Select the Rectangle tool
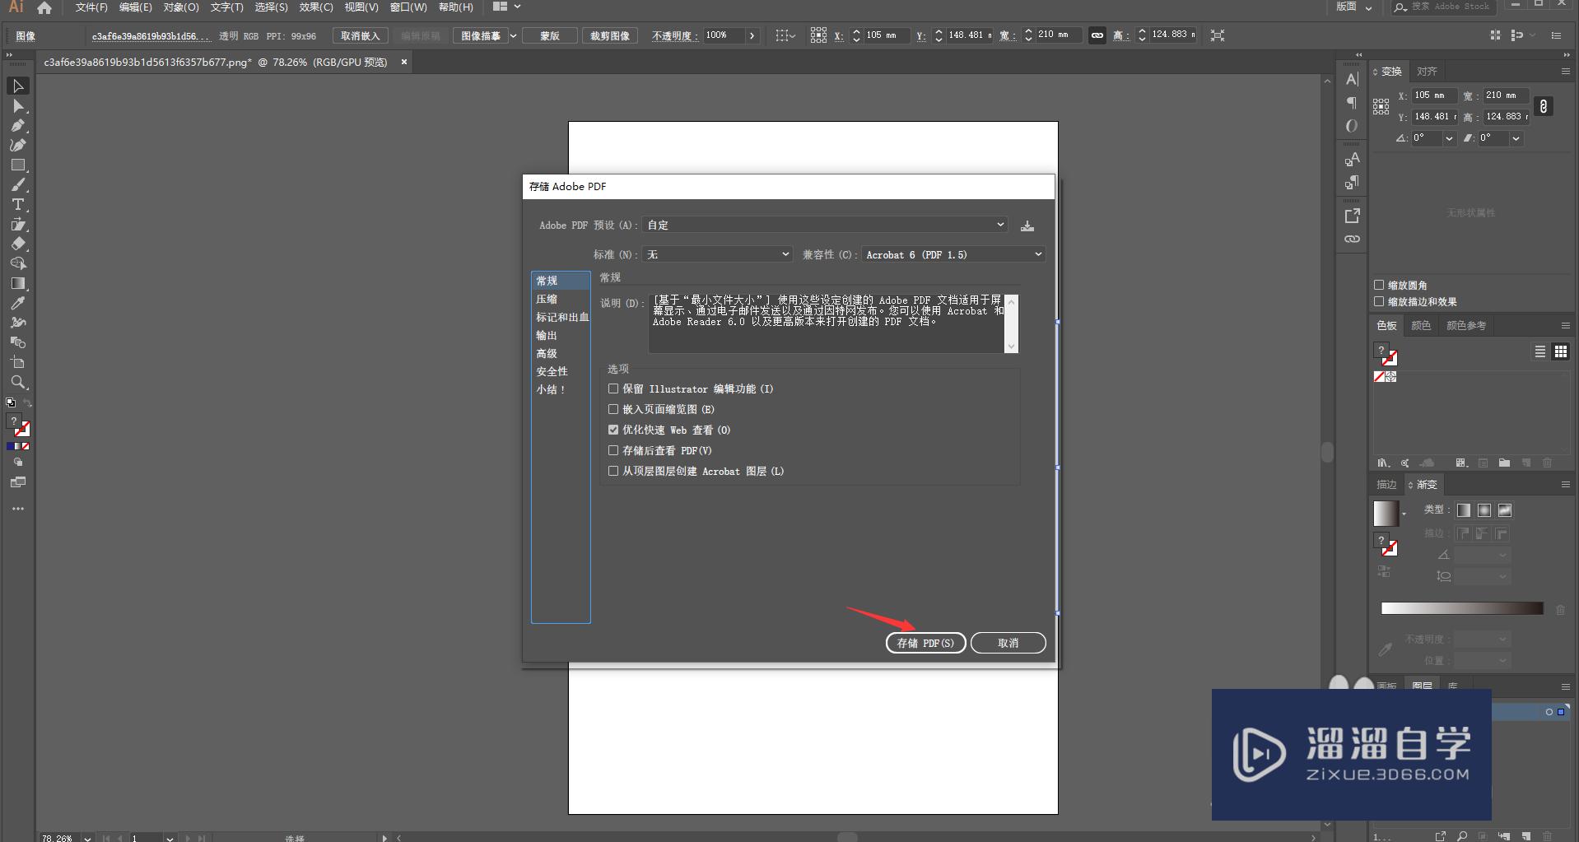Screen dimensions: 1579x842 18,165
